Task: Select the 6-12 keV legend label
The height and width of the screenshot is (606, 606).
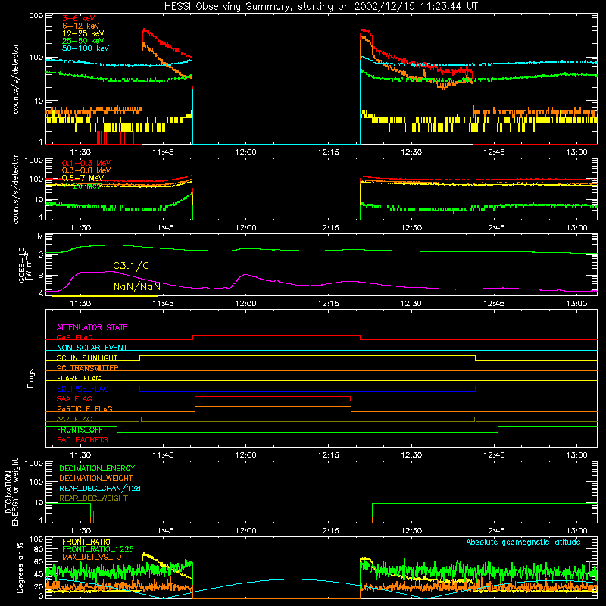Action: (81, 26)
